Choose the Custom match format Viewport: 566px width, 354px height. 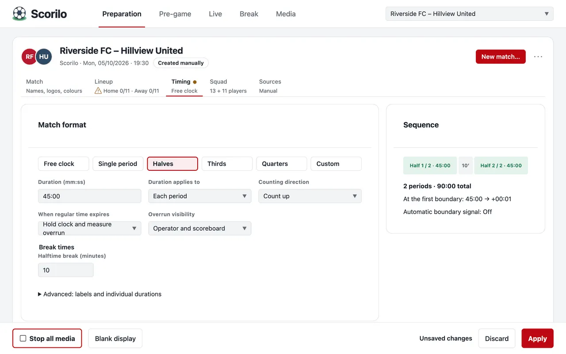[x=336, y=164]
